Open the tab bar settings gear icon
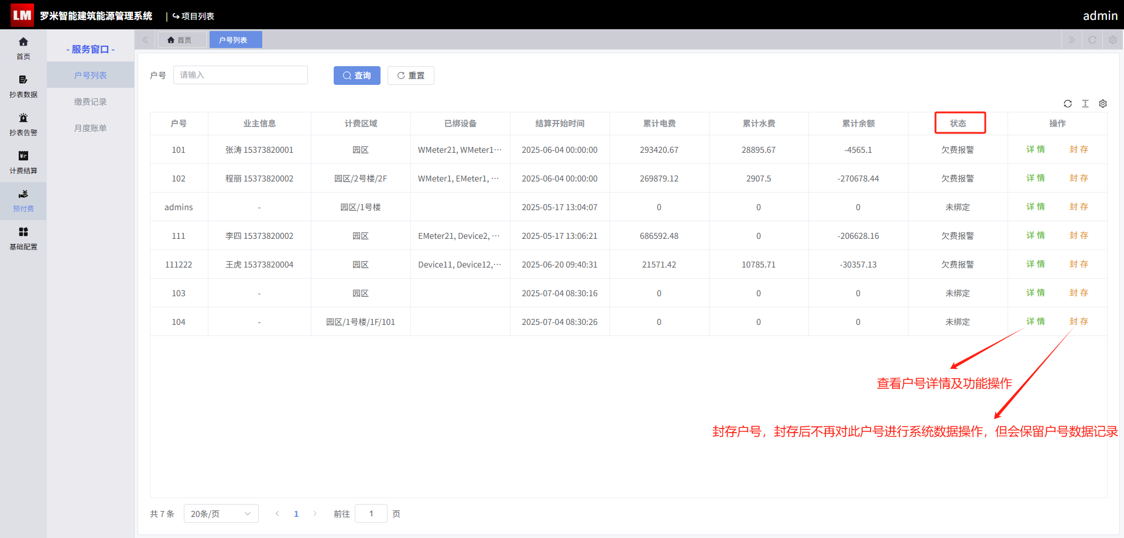The width and height of the screenshot is (1124, 538). pos(1113,40)
